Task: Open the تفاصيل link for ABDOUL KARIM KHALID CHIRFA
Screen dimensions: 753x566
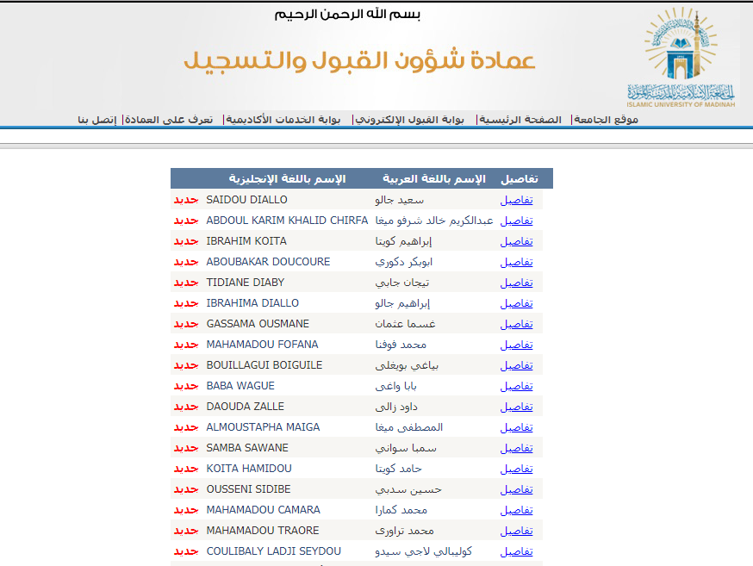Action: pos(516,221)
